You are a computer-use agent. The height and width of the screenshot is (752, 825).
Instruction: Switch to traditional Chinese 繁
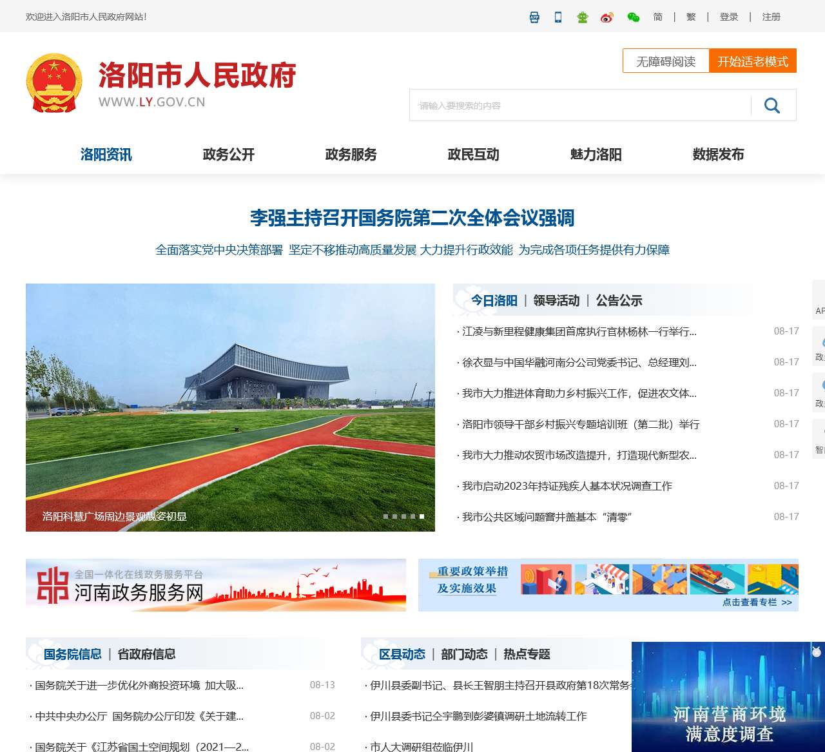click(691, 17)
